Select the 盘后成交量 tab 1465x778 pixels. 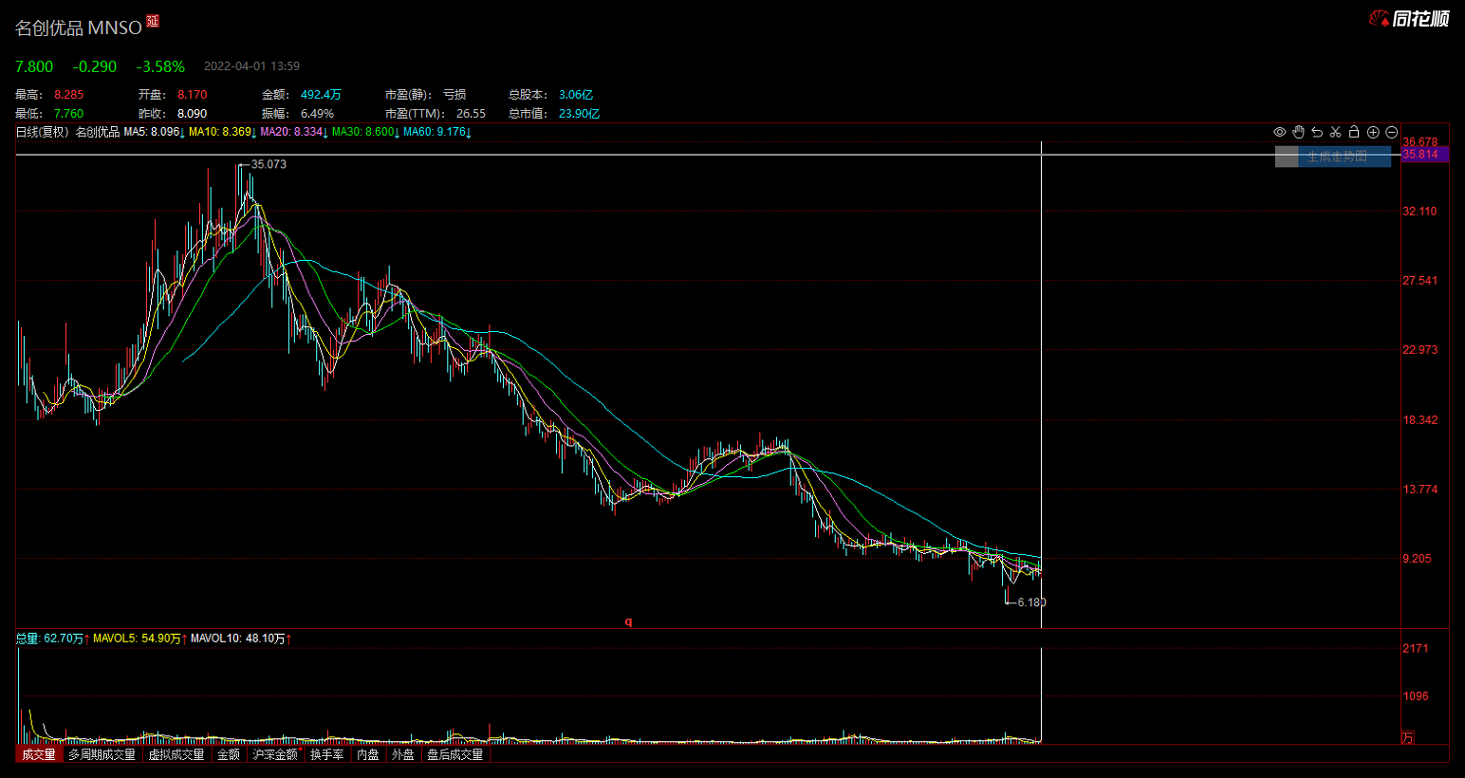(x=455, y=754)
